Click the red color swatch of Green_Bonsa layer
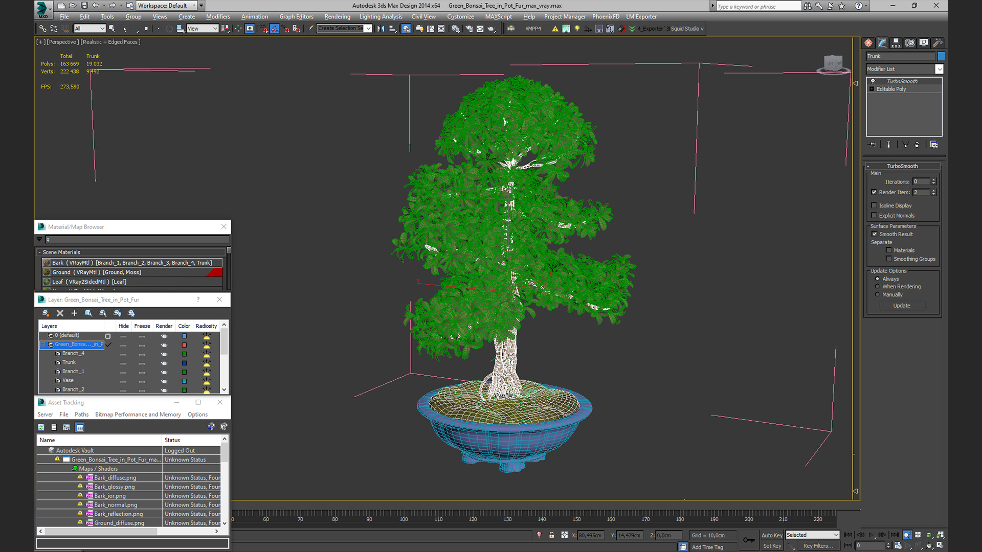The width and height of the screenshot is (982, 552). pyautogui.click(x=184, y=345)
